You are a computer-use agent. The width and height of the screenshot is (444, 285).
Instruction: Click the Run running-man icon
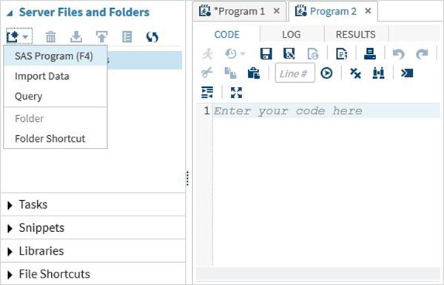[x=208, y=54]
